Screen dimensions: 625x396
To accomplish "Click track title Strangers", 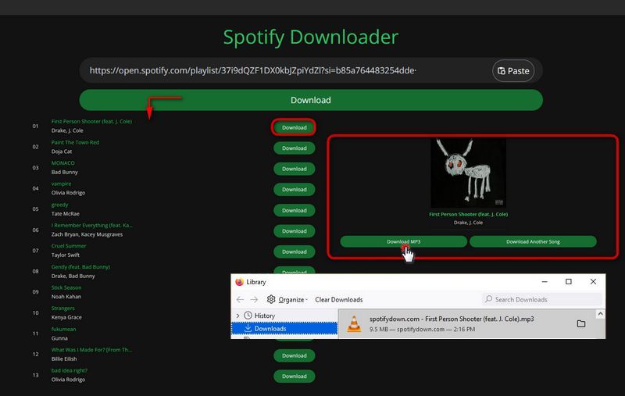I will click(x=63, y=309).
